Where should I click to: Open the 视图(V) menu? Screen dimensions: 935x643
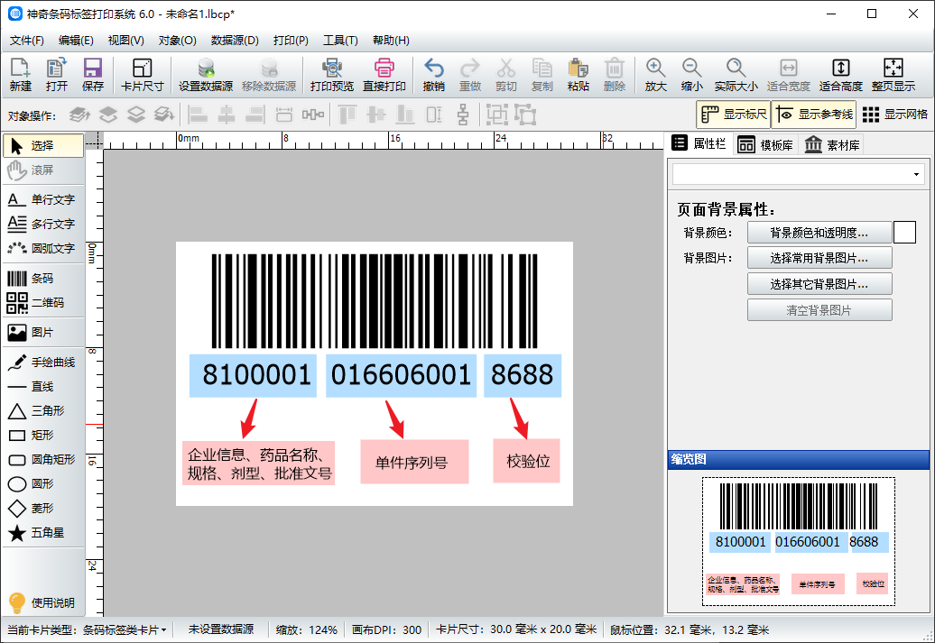click(125, 40)
